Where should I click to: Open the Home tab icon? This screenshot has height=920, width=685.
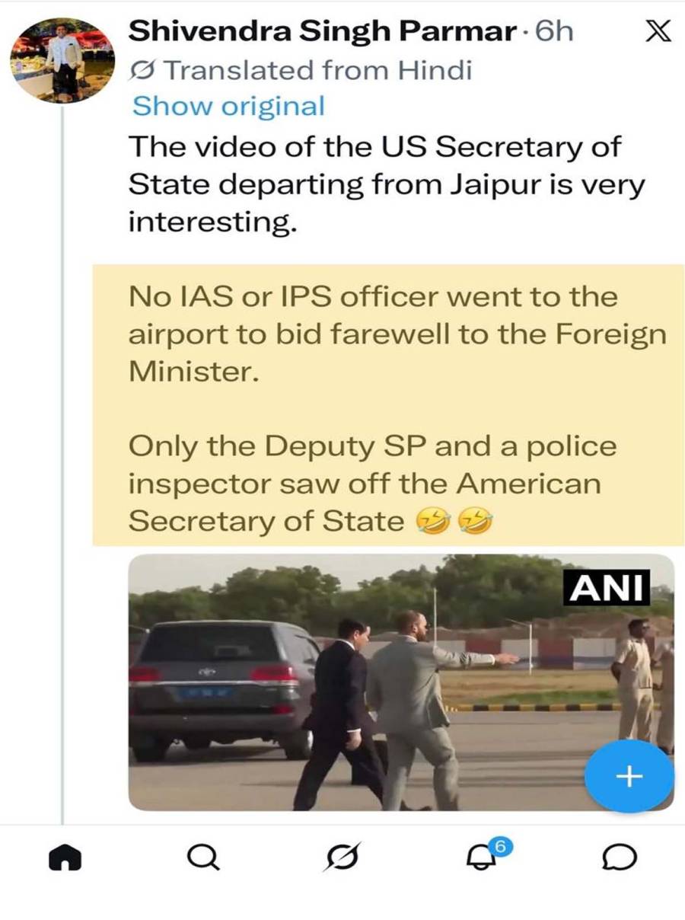[x=64, y=859]
